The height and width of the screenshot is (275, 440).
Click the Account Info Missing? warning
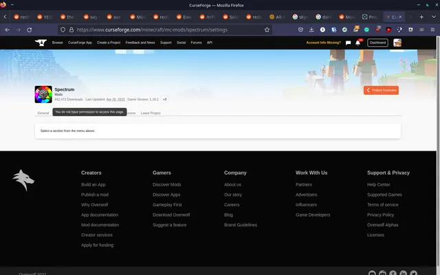point(323,43)
